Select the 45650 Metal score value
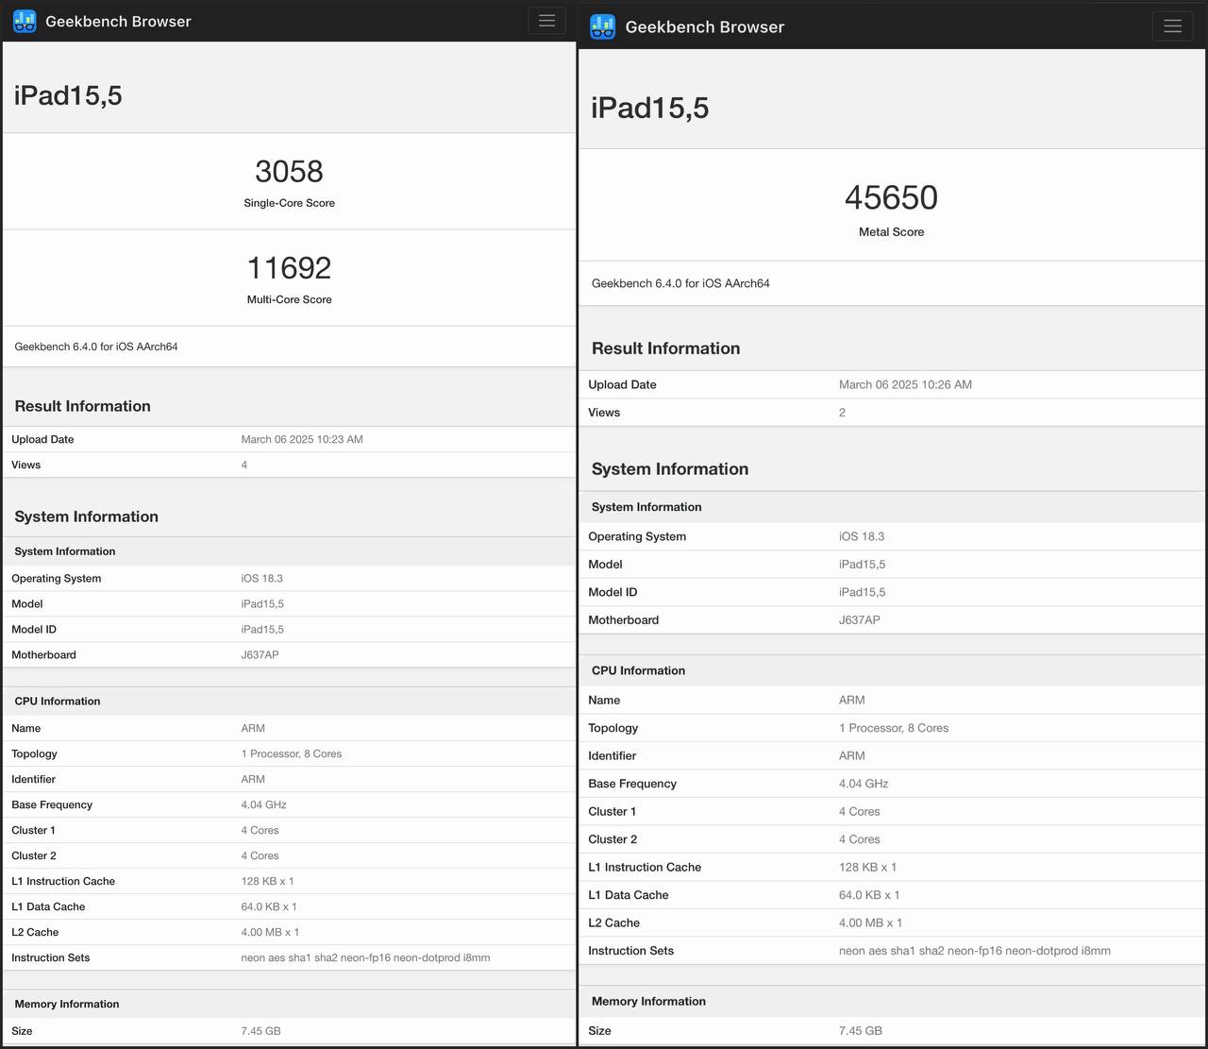Viewport: 1208px width, 1049px height. (x=891, y=197)
